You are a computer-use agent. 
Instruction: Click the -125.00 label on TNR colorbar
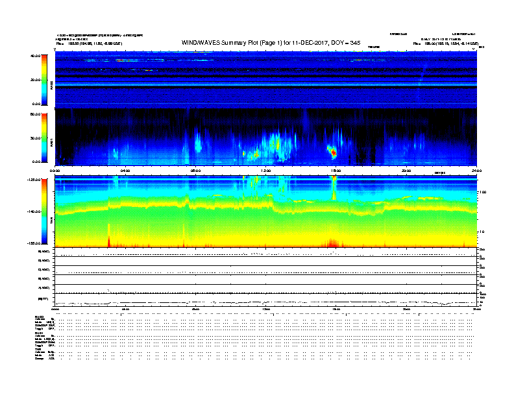tap(34, 180)
